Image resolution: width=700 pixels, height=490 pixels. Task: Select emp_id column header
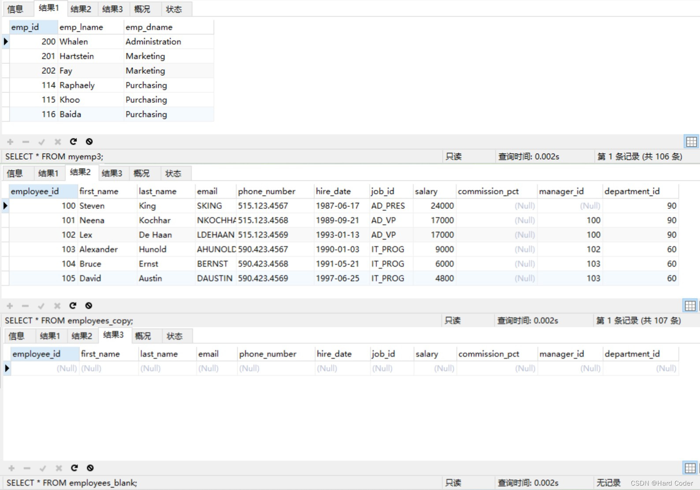34,27
